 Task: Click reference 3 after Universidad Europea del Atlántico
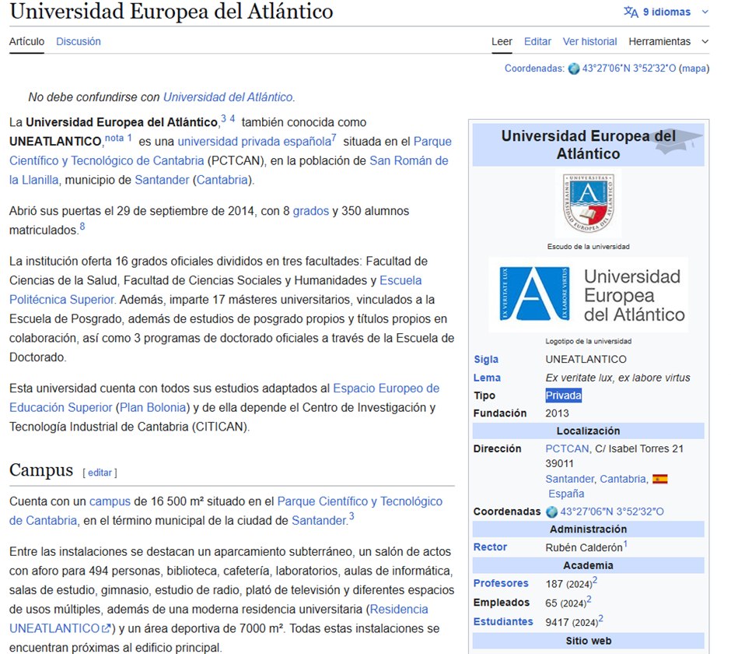[223, 118]
